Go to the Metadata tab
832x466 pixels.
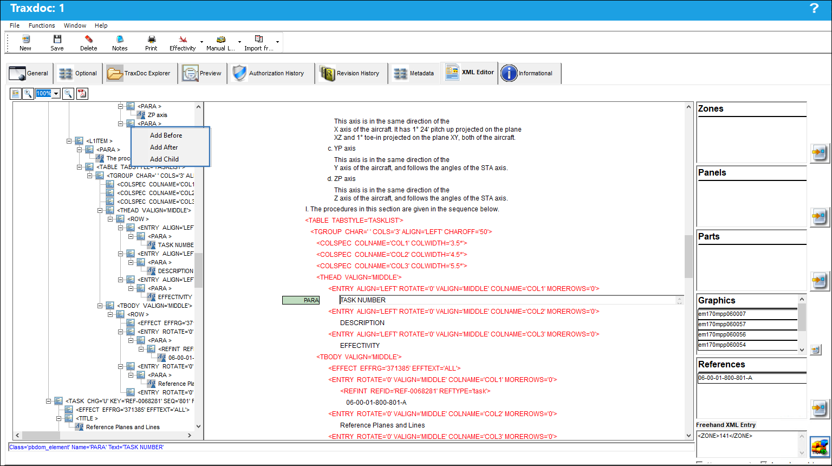pos(414,73)
